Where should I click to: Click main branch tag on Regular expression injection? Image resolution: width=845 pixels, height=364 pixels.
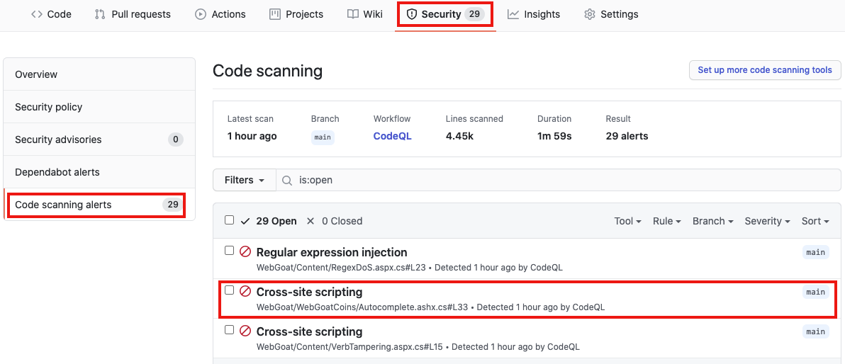815,252
